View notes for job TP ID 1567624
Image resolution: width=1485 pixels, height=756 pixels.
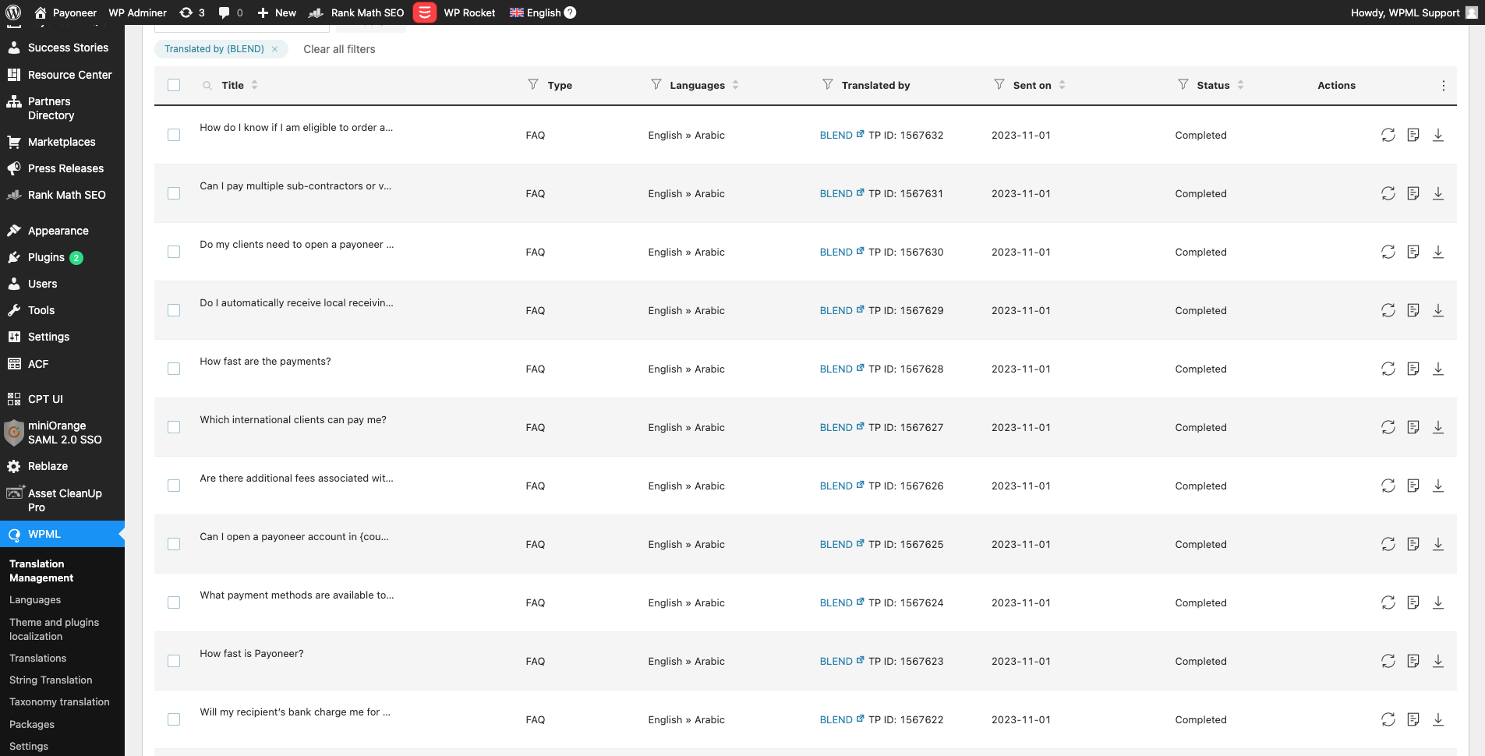[1413, 602]
